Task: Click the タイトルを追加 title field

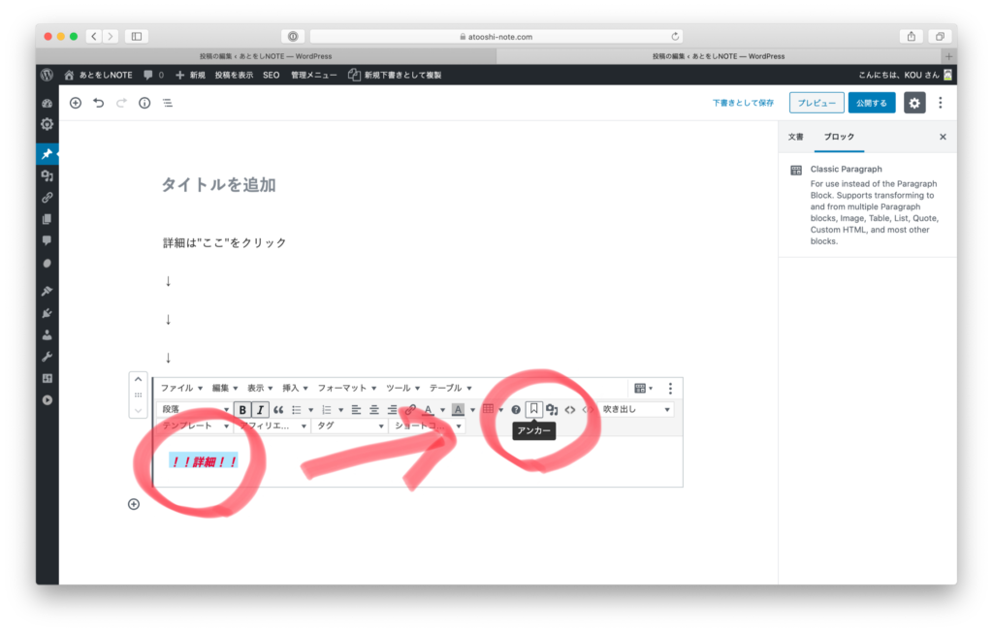Action: [219, 184]
